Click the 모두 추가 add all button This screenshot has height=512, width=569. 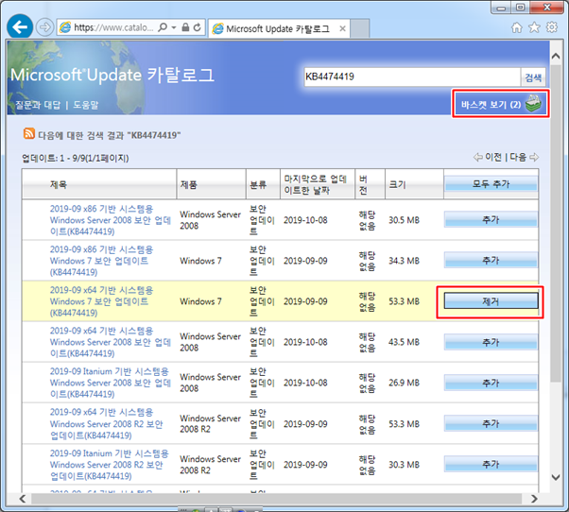pos(491,184)
